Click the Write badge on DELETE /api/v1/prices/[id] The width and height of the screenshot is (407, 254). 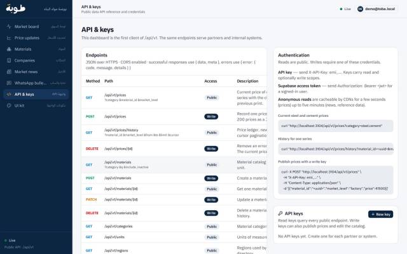(211, 149)
